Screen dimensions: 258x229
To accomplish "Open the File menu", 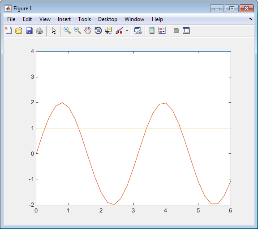I will pyautogui.click(x=11, y=19).
